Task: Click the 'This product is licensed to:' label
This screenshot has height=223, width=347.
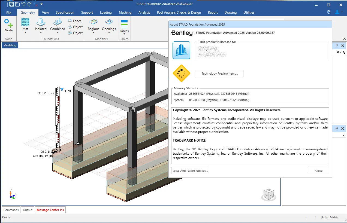Action: tap(218, 42)
